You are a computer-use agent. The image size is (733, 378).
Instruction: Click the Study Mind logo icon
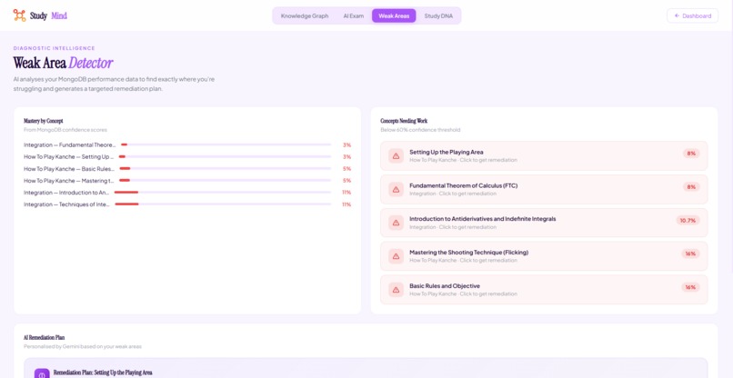click(x=20, y=15)
